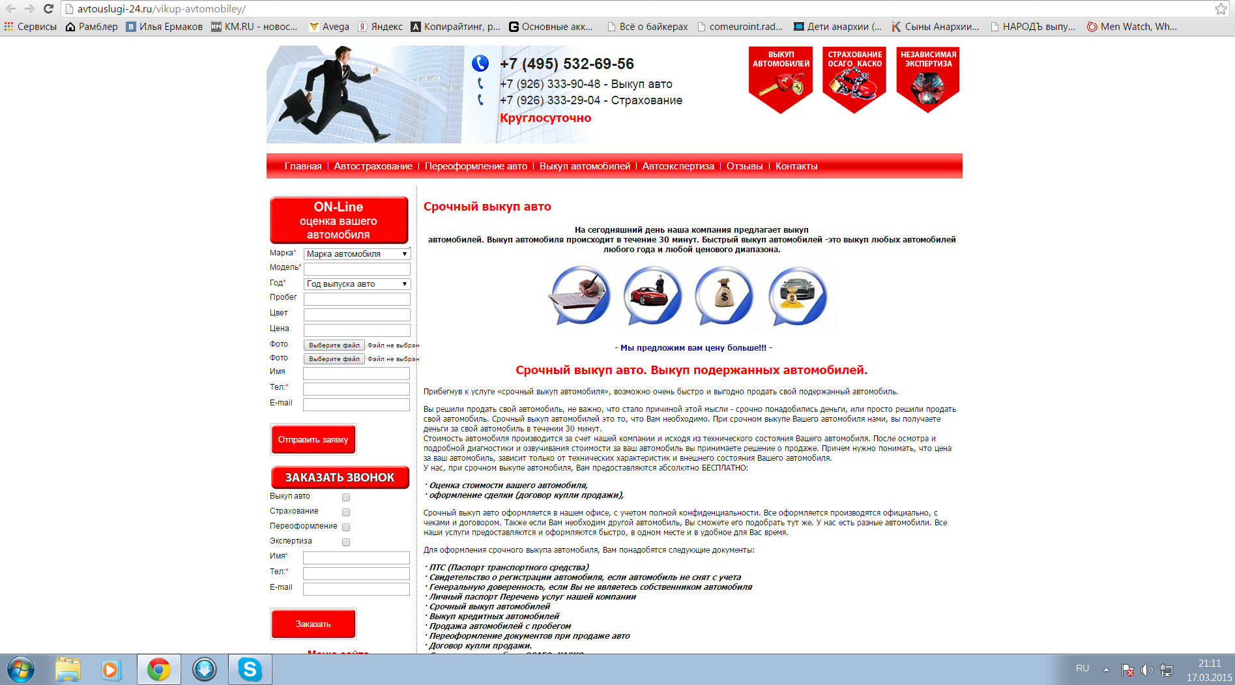The height and width of the screenshot is (685, 1235).
Task: Focus the Имя field in callback form
Action: pos(356,558)
